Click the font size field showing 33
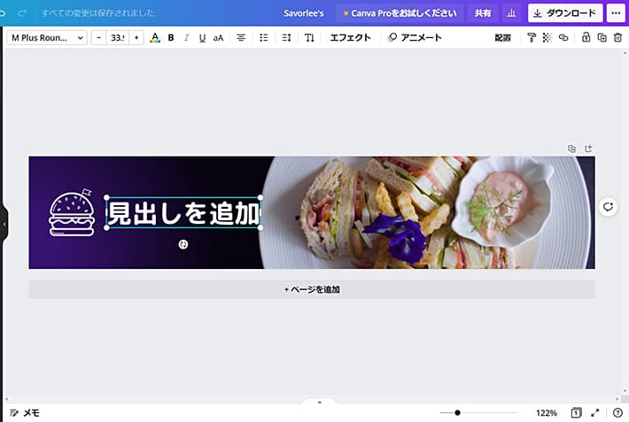 click(118, 38)
